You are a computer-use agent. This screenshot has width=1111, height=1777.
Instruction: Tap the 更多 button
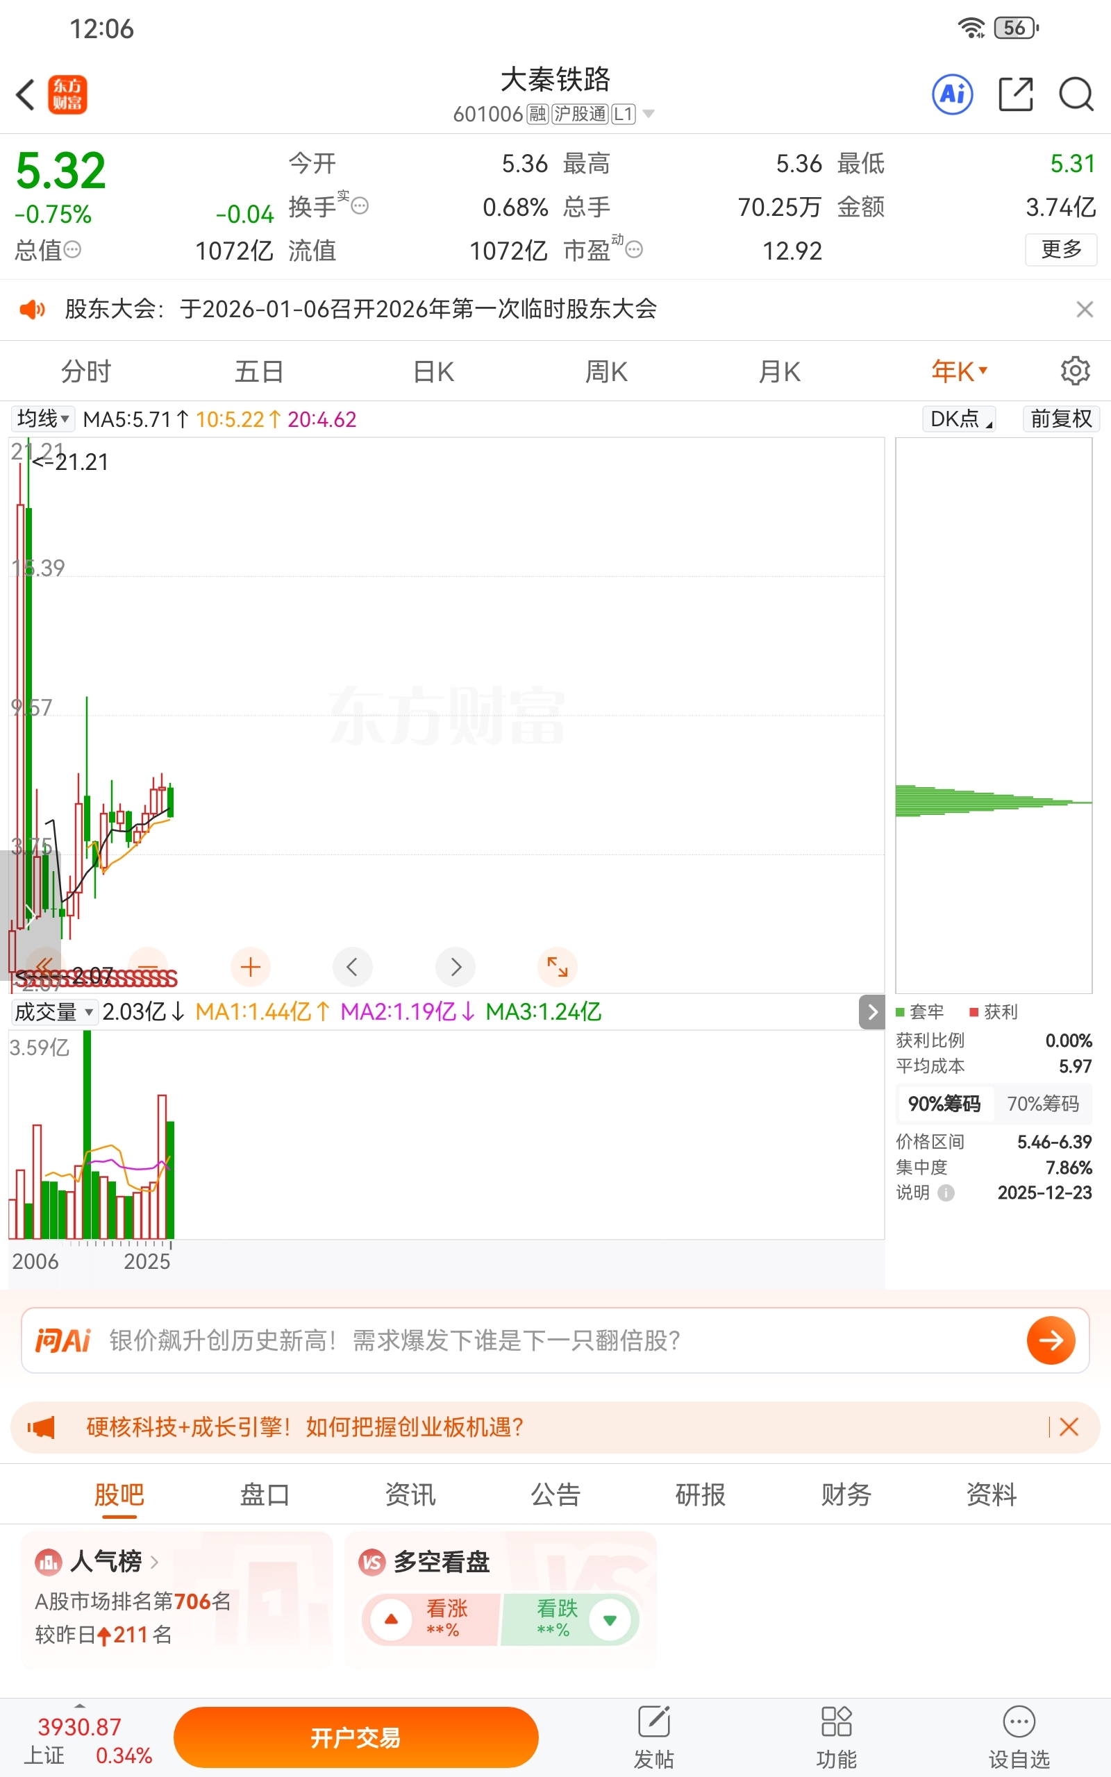(1060, 250)
